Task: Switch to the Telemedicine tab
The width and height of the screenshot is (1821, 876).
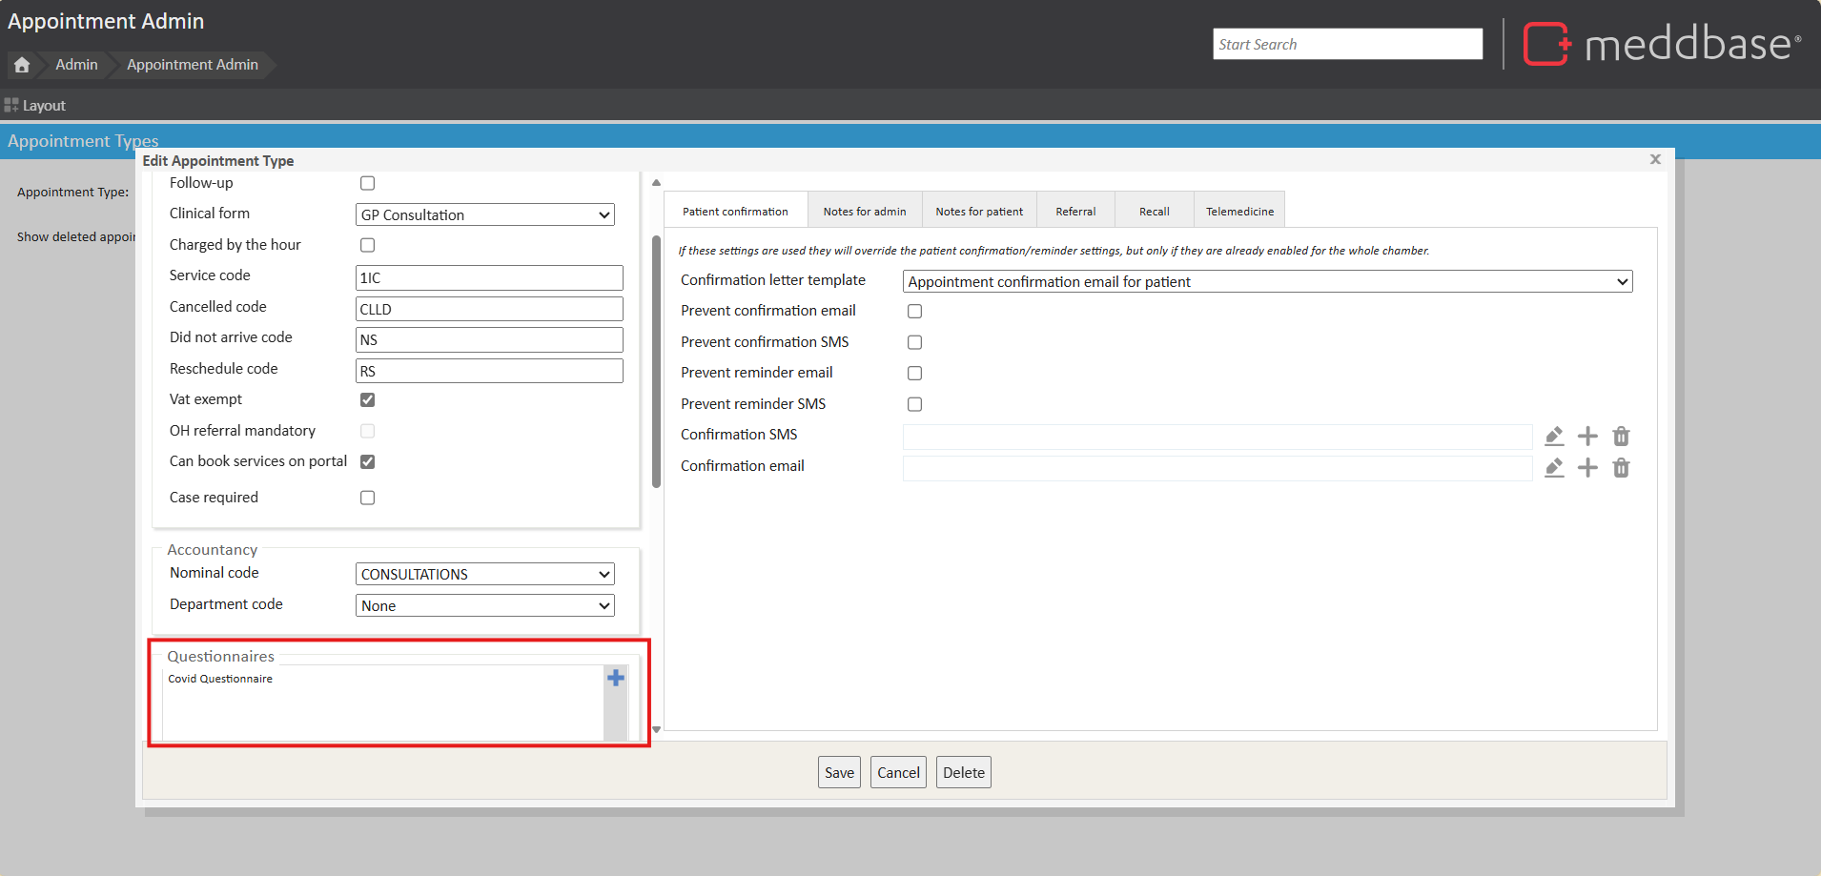Action: [1238, 212]
